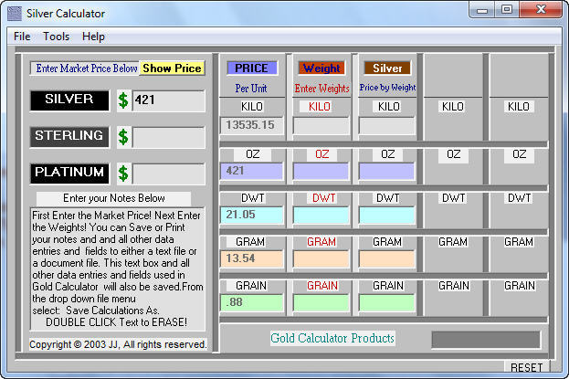
Task: Click the green dollar sign beside PLATINUM
Action: (x=122, y=174)
